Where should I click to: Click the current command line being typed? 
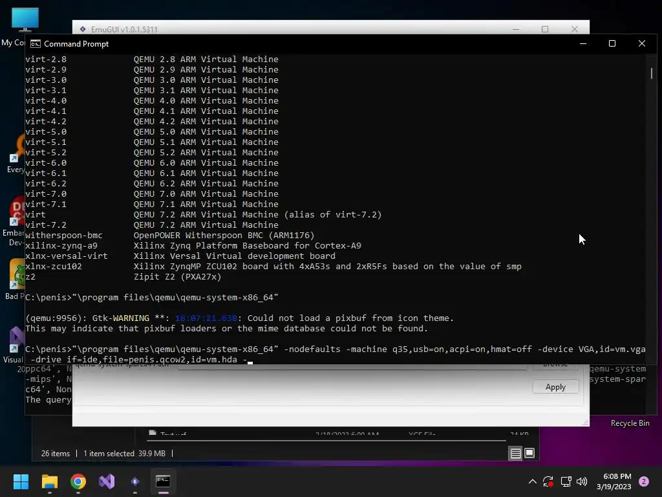click(336, 355)
